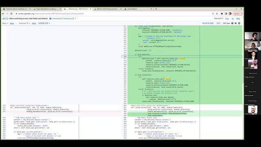Close the 'shares.py - Gerrit' tab
Screen dimensions: 261x147
[91, 9]
